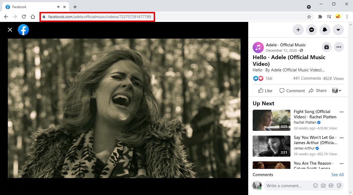Image resolution: width=353 pixels, height=195 pixels.
Task: Click the browser address bar URL
Action: pos(100,17)
